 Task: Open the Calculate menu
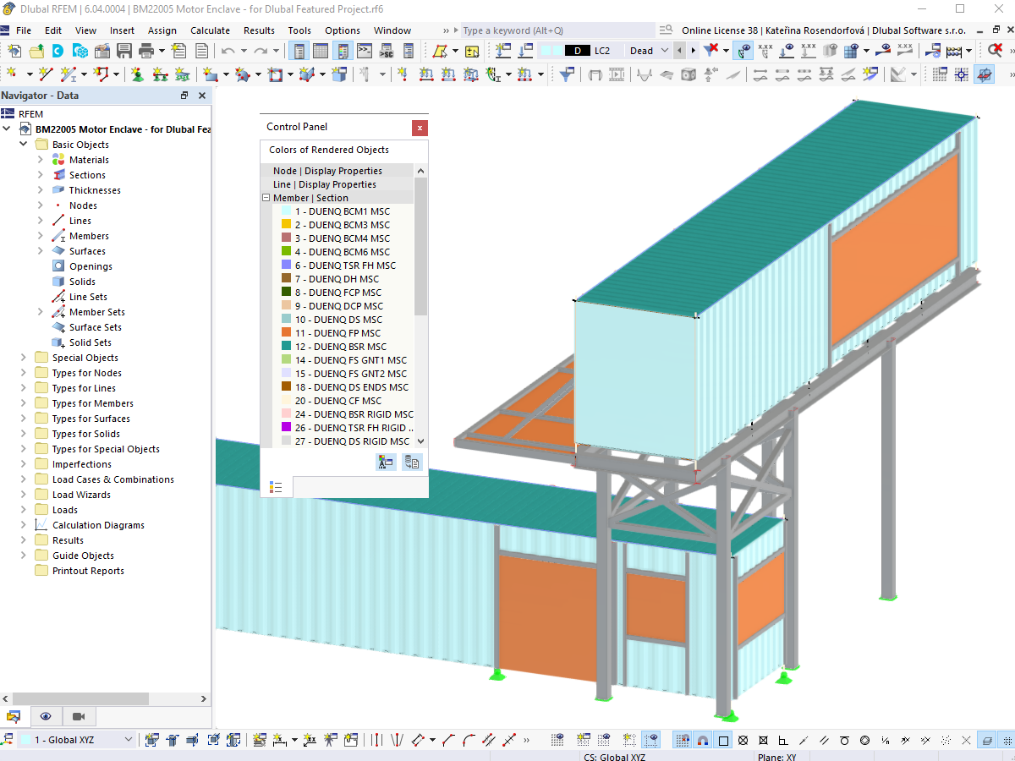[210, 30]
